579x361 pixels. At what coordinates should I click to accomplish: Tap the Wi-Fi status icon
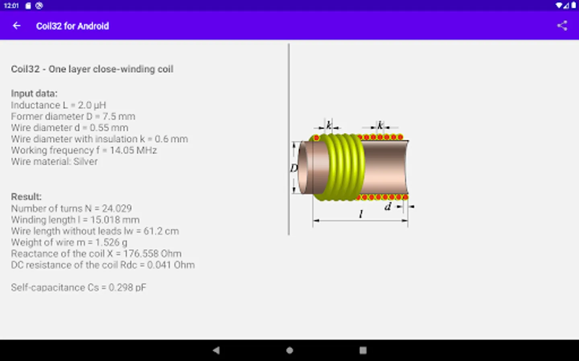(559, 6)
